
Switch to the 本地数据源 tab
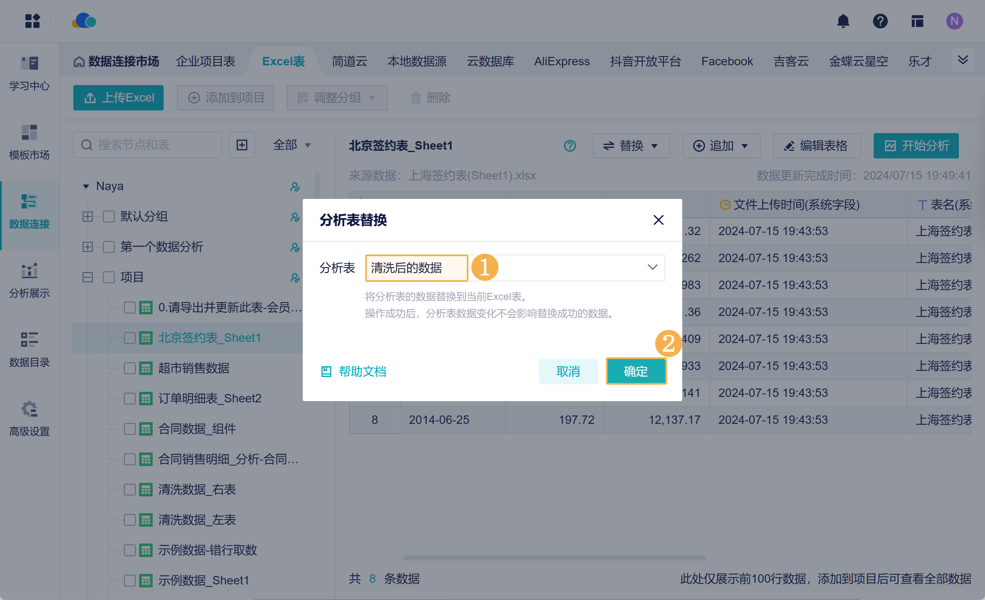pos(417,62)
